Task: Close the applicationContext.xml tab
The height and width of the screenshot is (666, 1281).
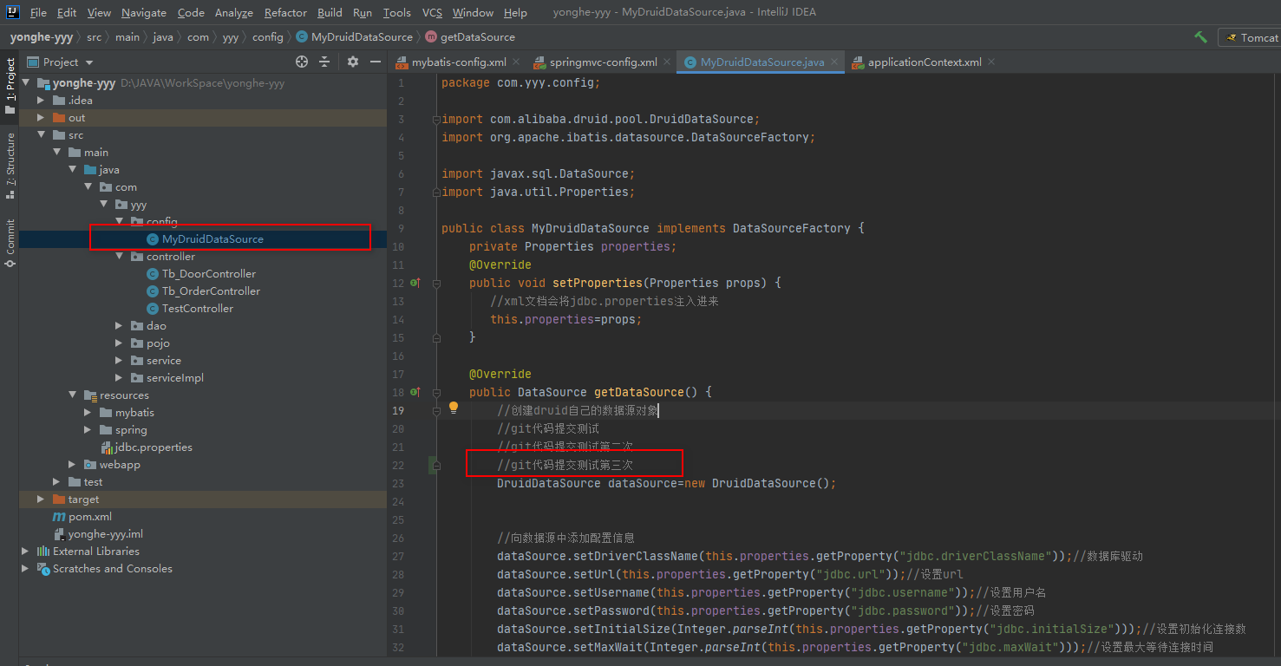Action: pos(991,62)
